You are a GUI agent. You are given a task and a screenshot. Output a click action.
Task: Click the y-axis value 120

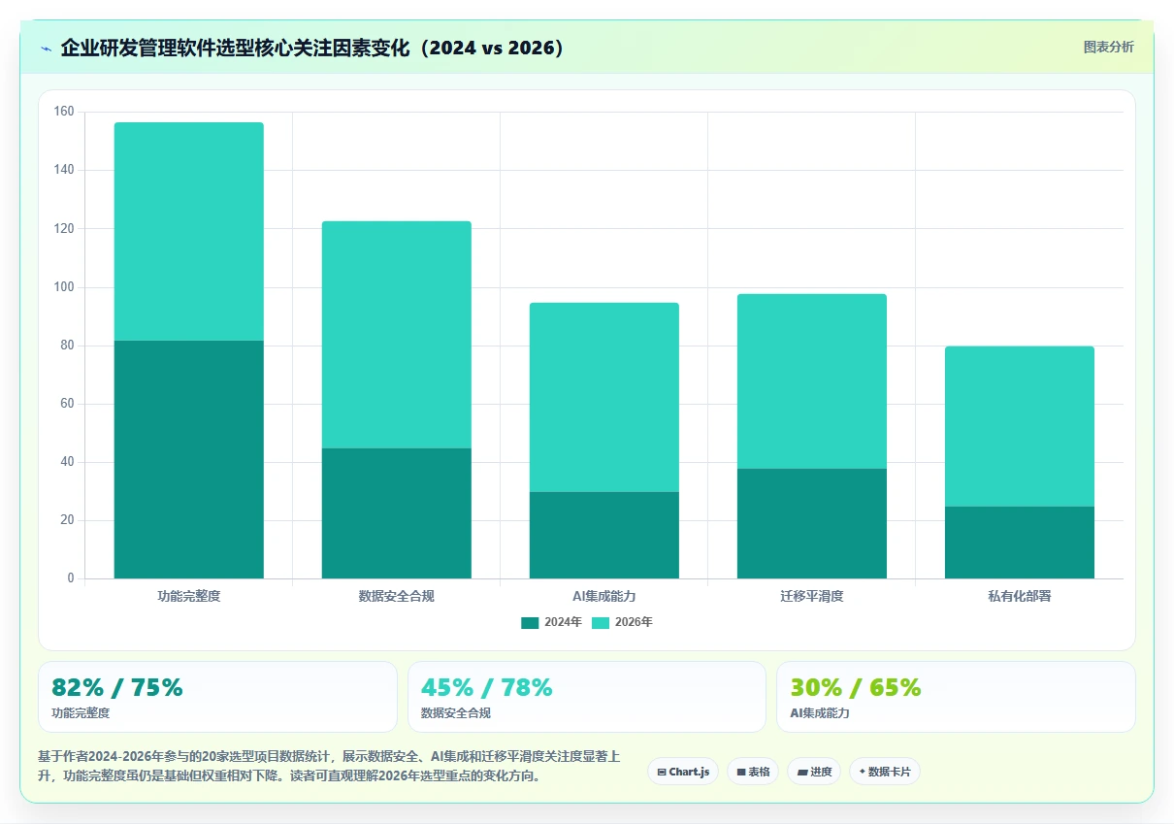click(64, 229)
